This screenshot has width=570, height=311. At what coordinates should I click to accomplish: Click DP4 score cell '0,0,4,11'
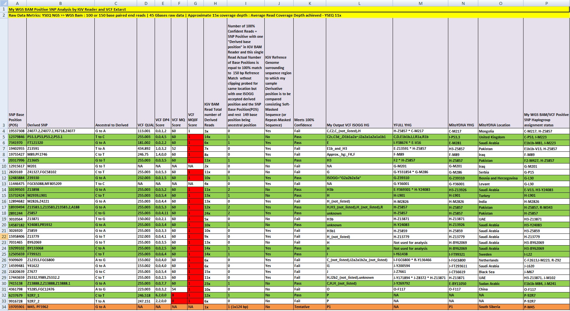coord(163,213)
